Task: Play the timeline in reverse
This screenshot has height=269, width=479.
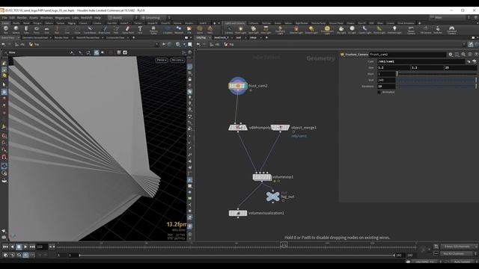Action: (x=12, y=247)
